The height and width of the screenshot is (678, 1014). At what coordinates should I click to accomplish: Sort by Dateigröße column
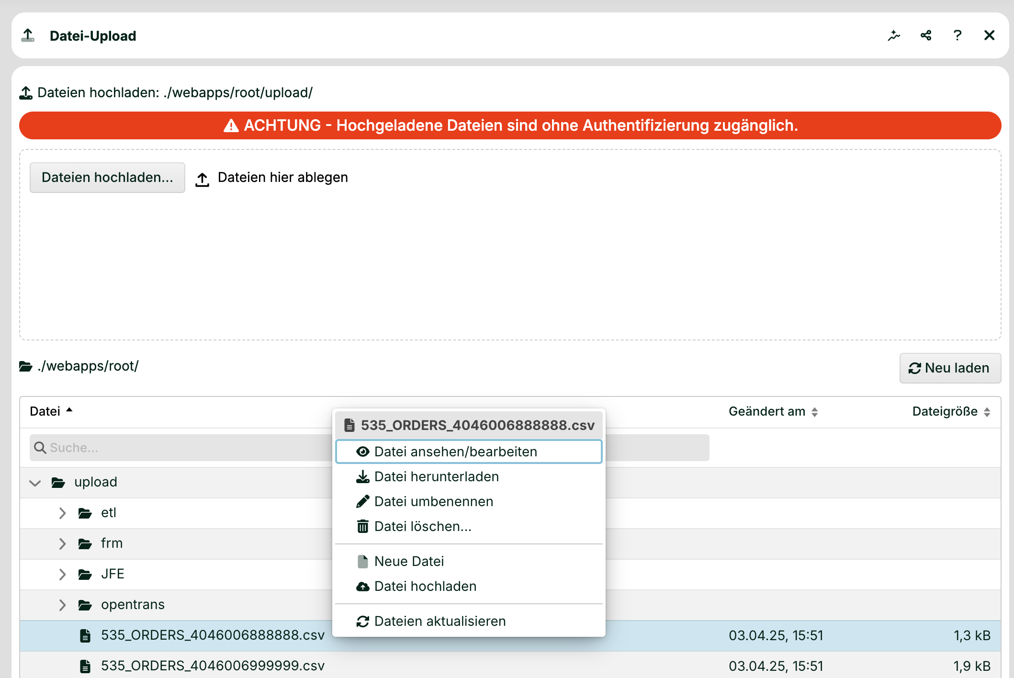951,411
